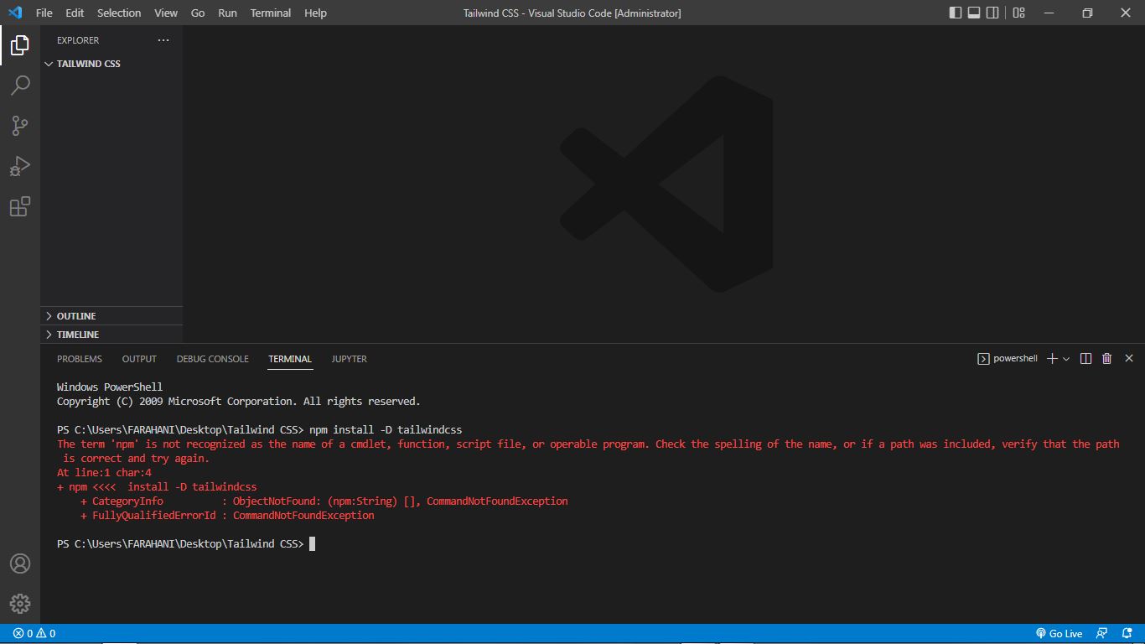
Task: Switch to the Problems tab
Action: pos(80,359)
